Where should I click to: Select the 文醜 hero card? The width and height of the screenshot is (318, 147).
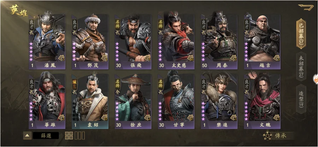262,100
